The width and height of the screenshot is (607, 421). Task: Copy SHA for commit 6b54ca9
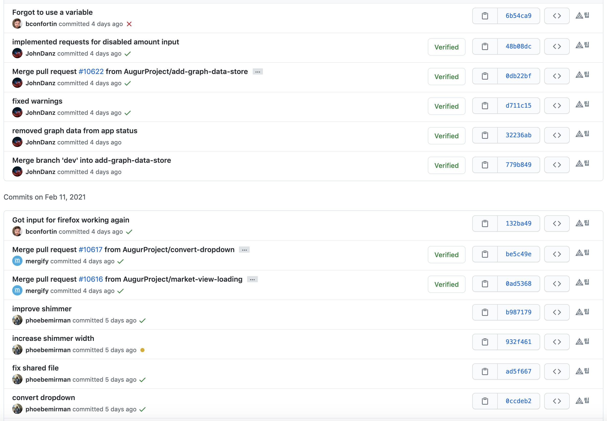point(484,16)
